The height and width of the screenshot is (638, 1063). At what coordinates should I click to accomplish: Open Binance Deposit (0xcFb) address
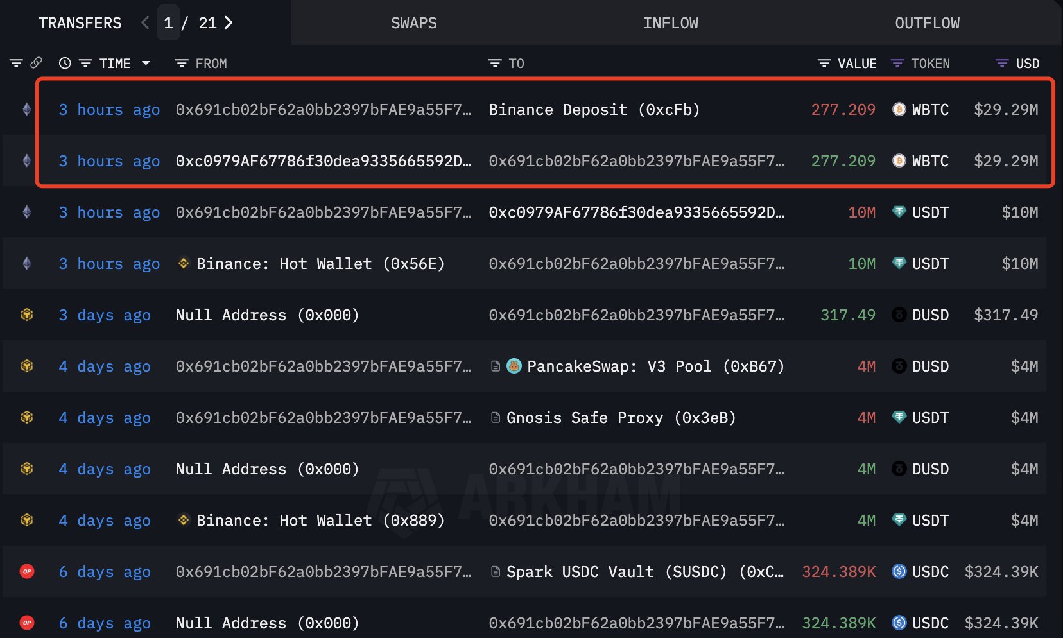[594, 110]
